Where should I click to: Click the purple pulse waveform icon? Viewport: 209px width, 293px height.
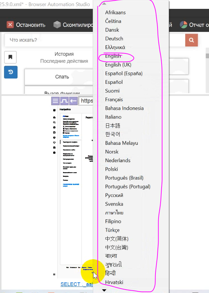[x=64, y=101]
